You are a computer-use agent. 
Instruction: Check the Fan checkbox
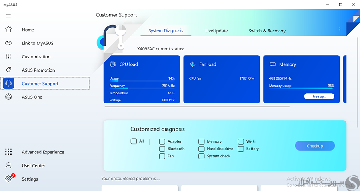click(162, 156)
